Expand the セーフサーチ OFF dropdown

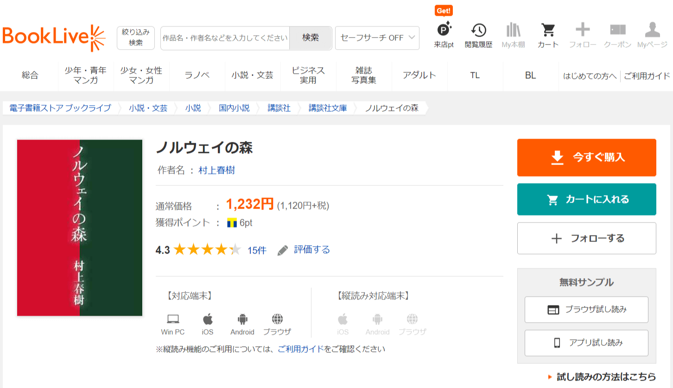coord(377,38)
